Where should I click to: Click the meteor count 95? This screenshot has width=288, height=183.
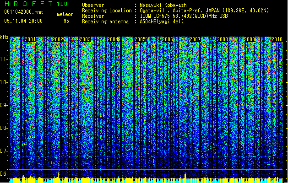[66, 21]
